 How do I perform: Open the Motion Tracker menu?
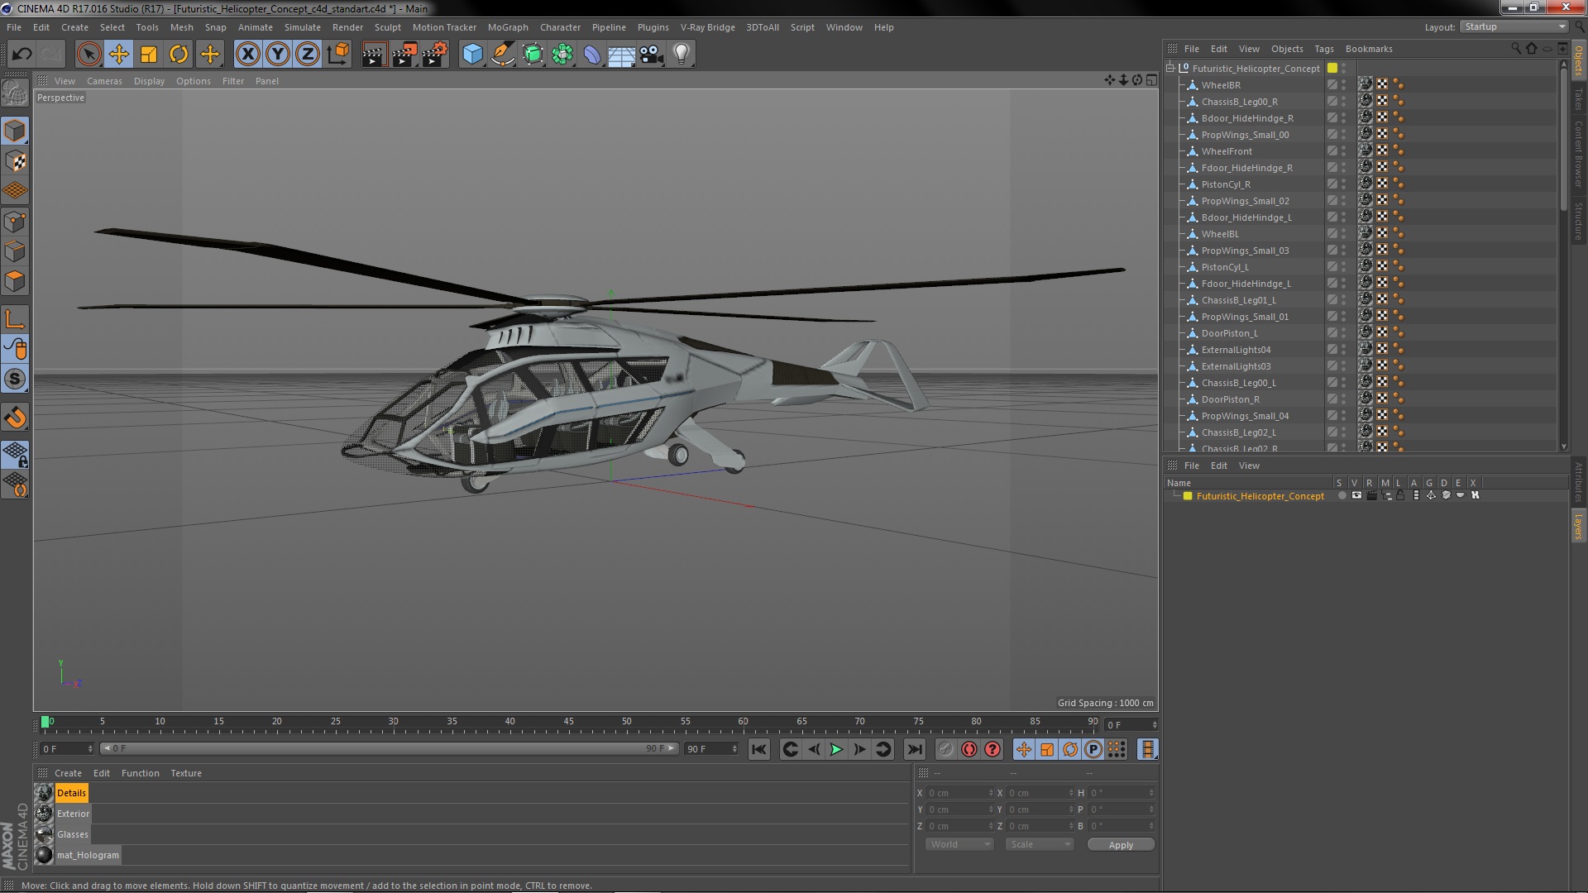[444, 26]
